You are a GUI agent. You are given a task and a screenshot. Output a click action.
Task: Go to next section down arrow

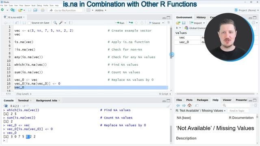coord(142,23)
